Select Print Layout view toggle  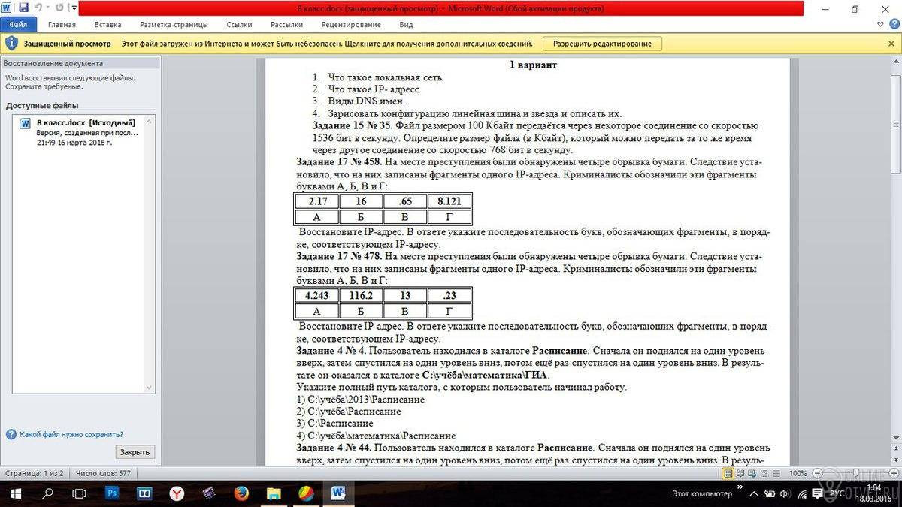coord(728,473)
